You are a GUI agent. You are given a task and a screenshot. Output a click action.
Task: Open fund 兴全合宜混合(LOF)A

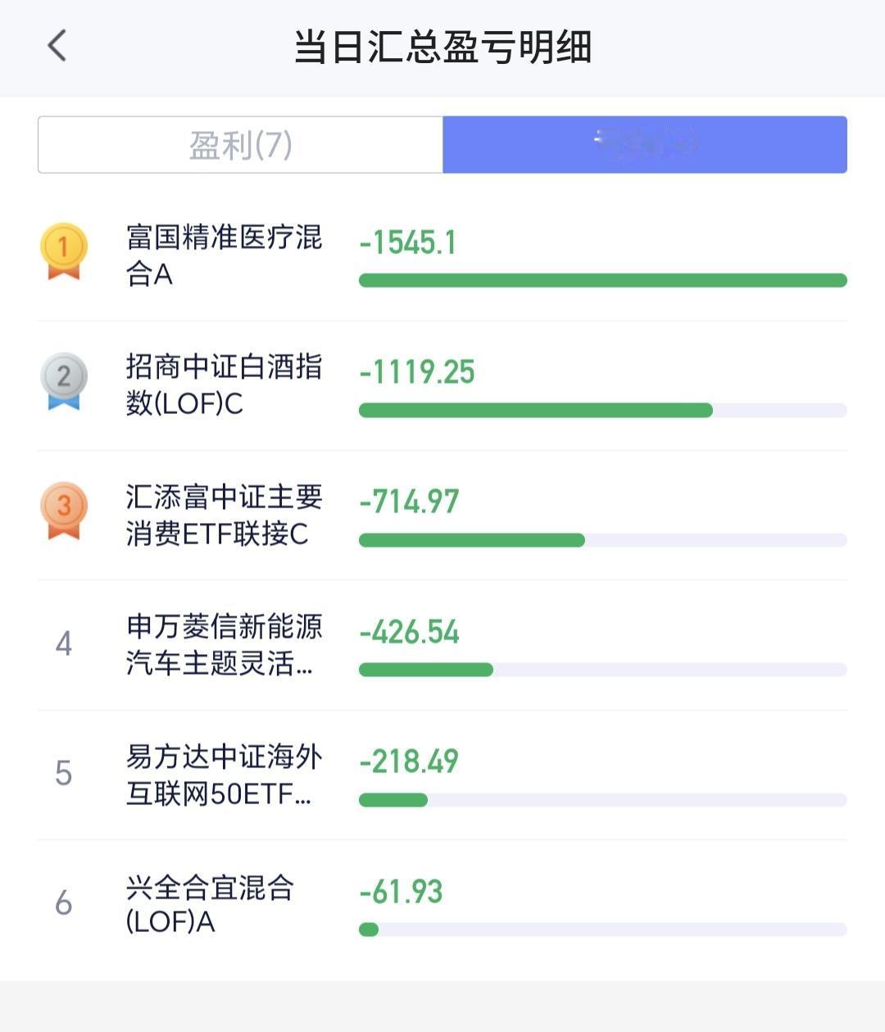pos(210,904)
